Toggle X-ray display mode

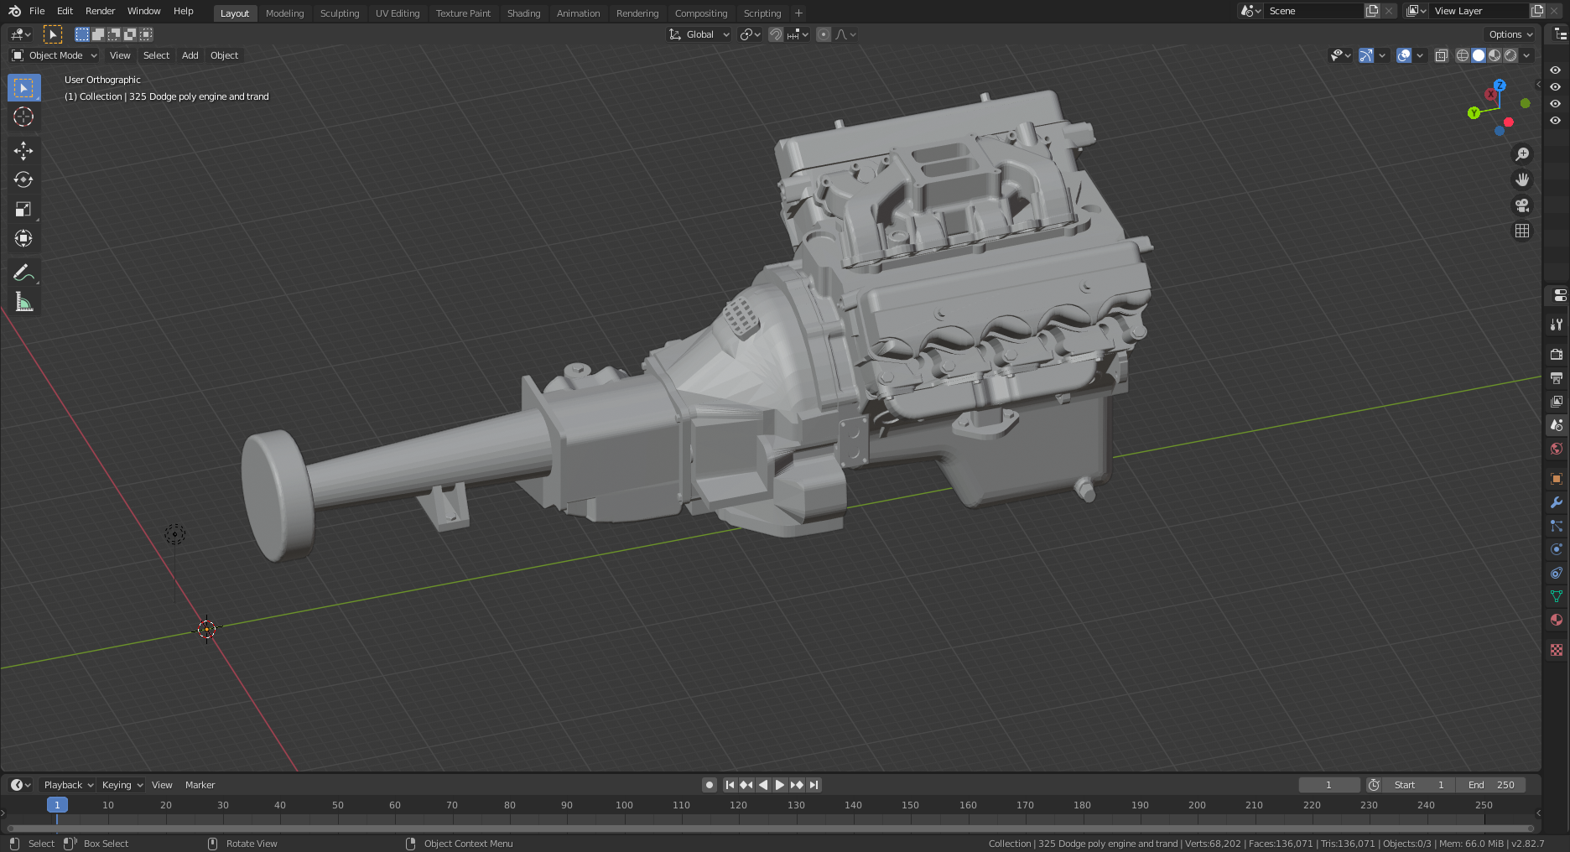[1441, 55]
